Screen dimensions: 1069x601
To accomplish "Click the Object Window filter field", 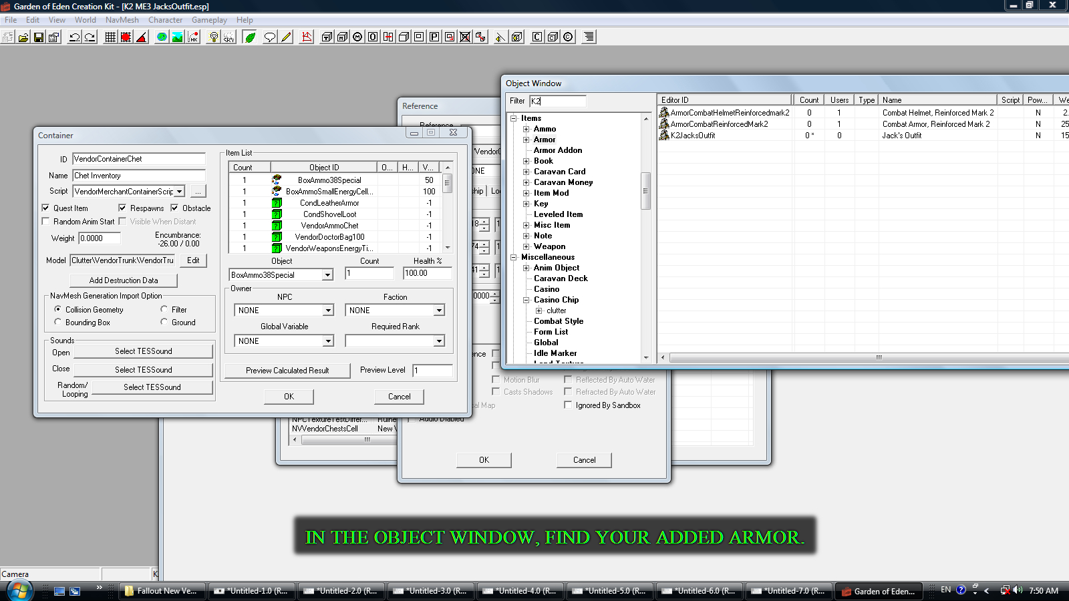I will [557, 101].
